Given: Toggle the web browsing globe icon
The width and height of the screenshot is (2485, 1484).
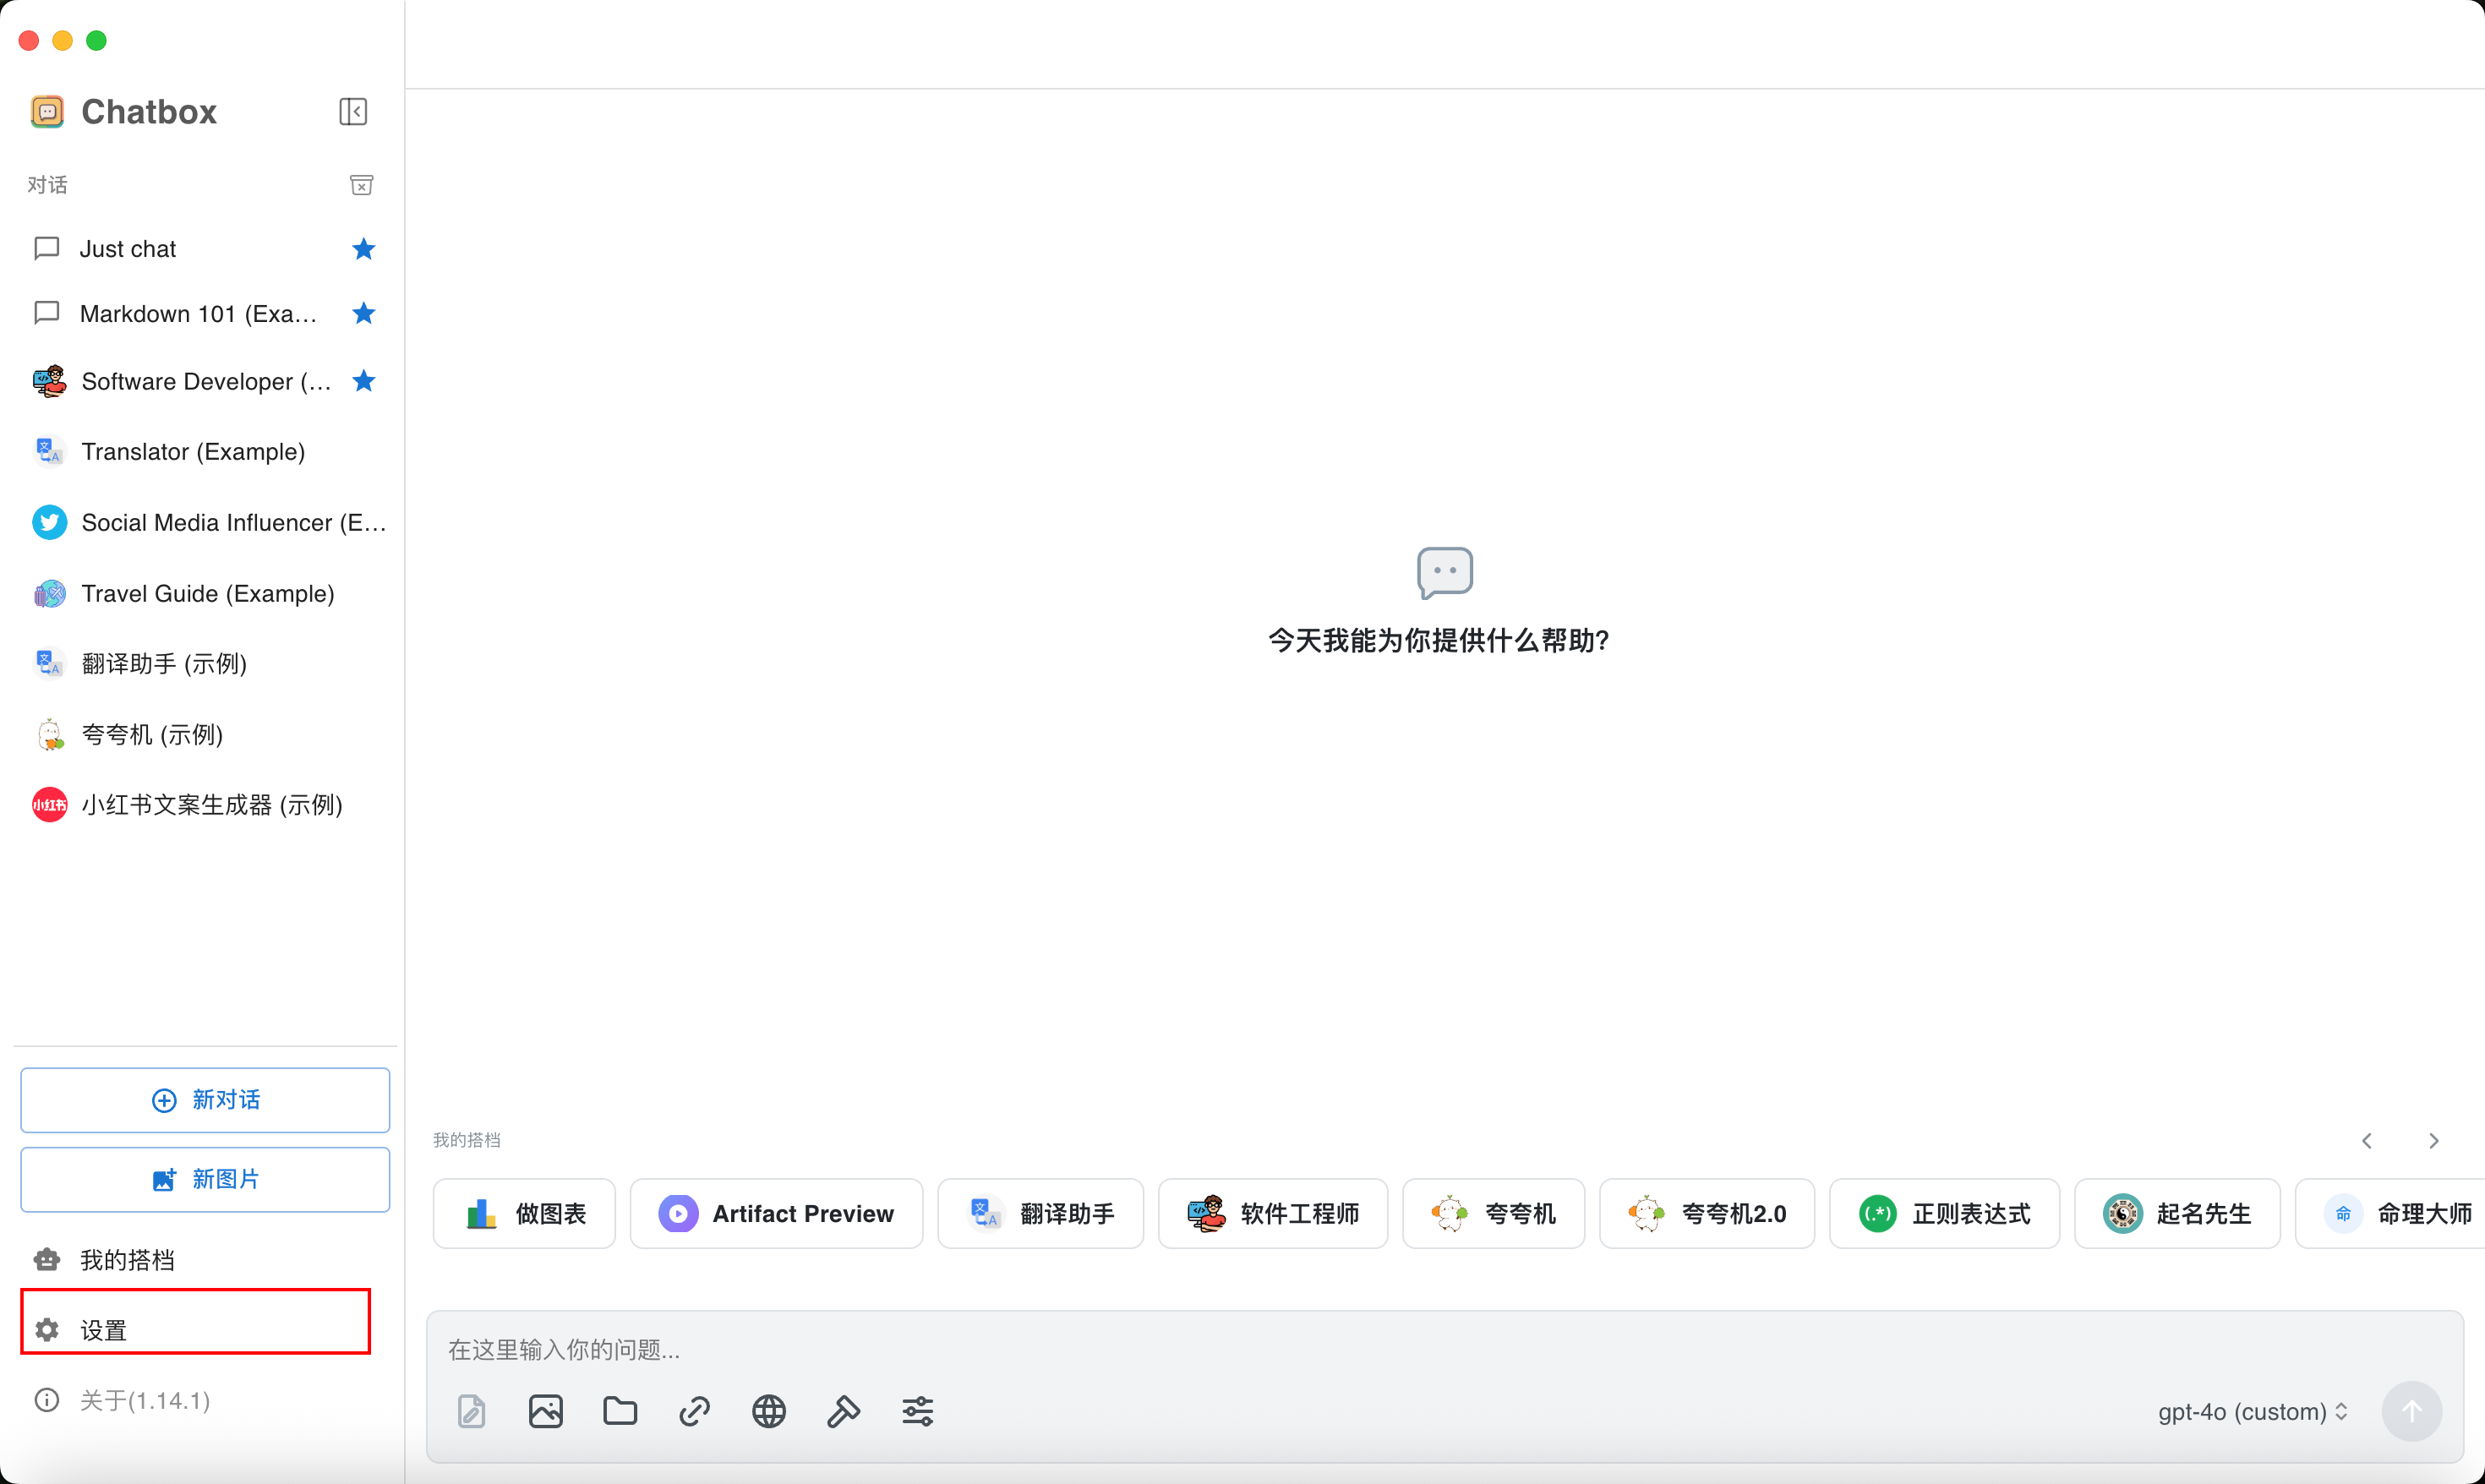Looking at the screenshot, I should pos(768,1411).
